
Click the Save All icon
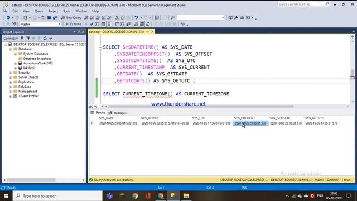(x=55, y=17)
